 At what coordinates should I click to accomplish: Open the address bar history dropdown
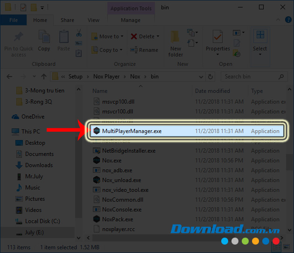(201, 77)
